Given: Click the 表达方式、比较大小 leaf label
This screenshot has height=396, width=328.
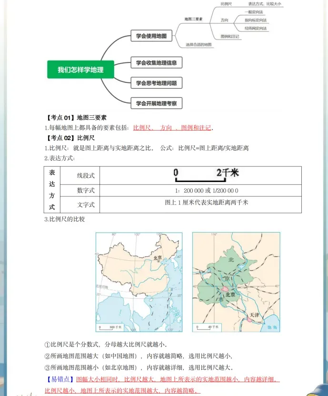Looking at the screenshot, I should coord(264,4).
